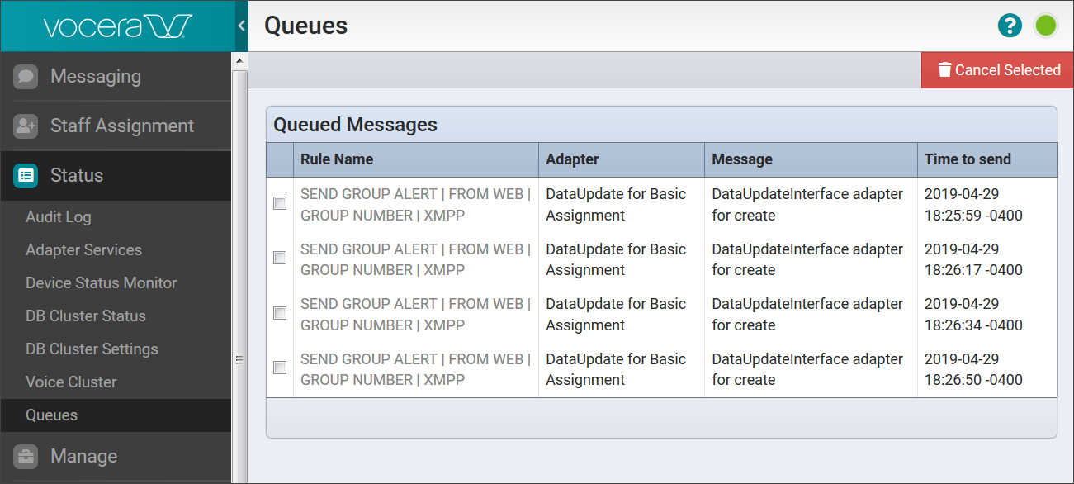Click the Vocera logo

coord(117,26)
